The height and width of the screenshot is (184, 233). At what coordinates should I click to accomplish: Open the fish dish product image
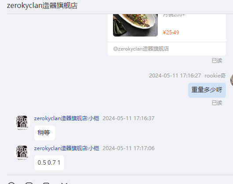[x=135, y=25]
